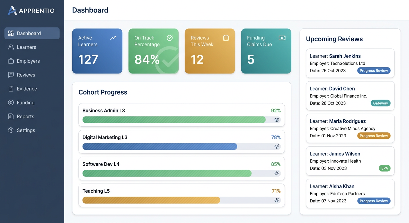The width and height of the screenshot is (409, 223).
Task: Click the Digital Marketing L3 blue progress bar
Action: [160, 146]
